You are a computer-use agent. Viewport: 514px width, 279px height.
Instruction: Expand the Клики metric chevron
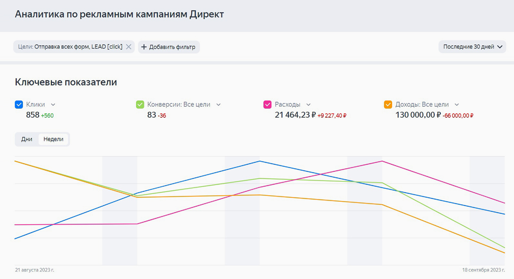(53, 105)
